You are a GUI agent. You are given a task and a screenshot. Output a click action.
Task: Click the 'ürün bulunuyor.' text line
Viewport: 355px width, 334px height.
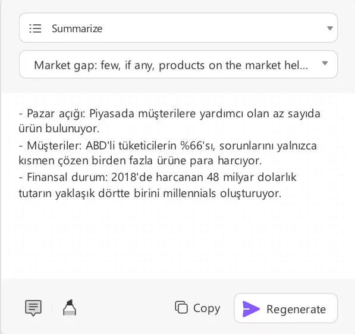pos(59,129)
